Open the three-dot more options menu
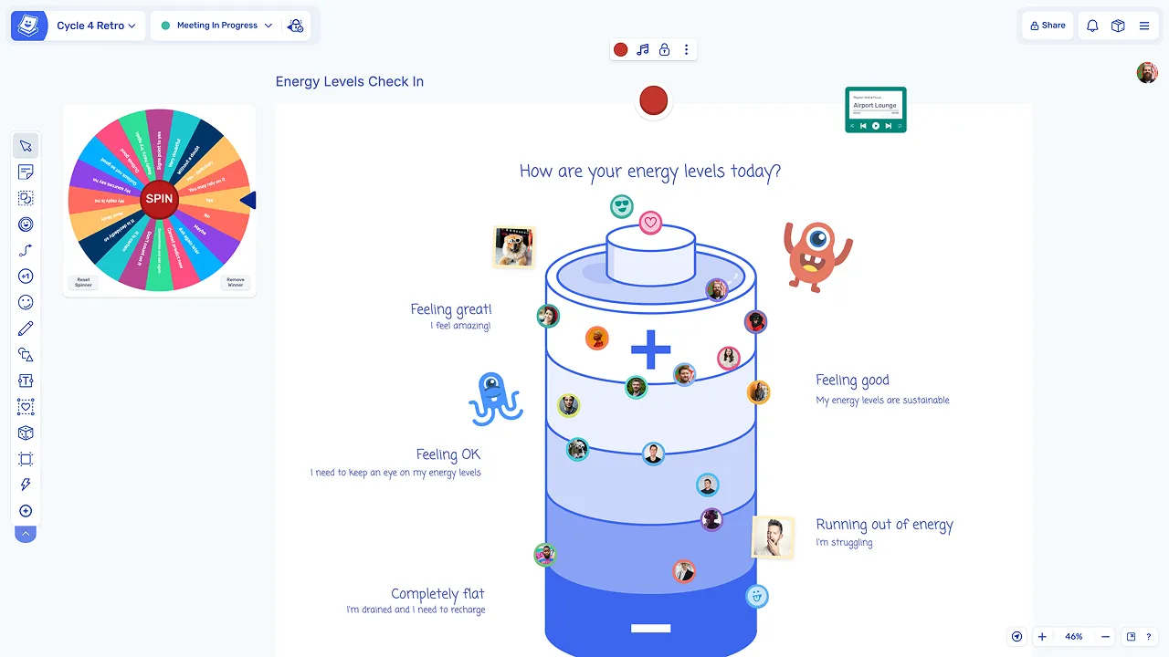1169x657 pixels. coord(686,49)
